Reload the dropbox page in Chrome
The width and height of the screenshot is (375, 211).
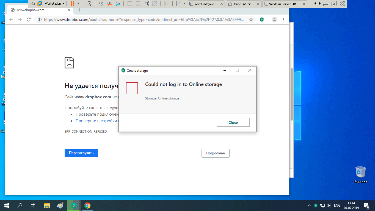click(x=29, y=20)
